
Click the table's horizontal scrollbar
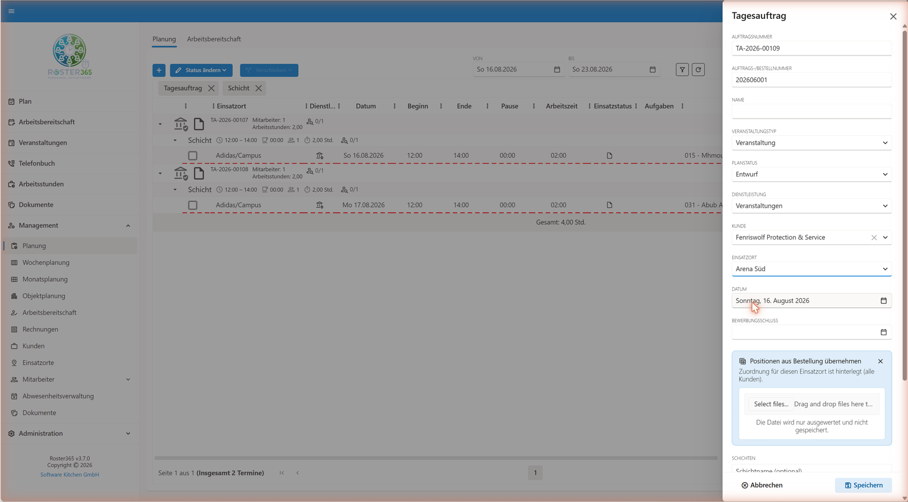(436, 458)
